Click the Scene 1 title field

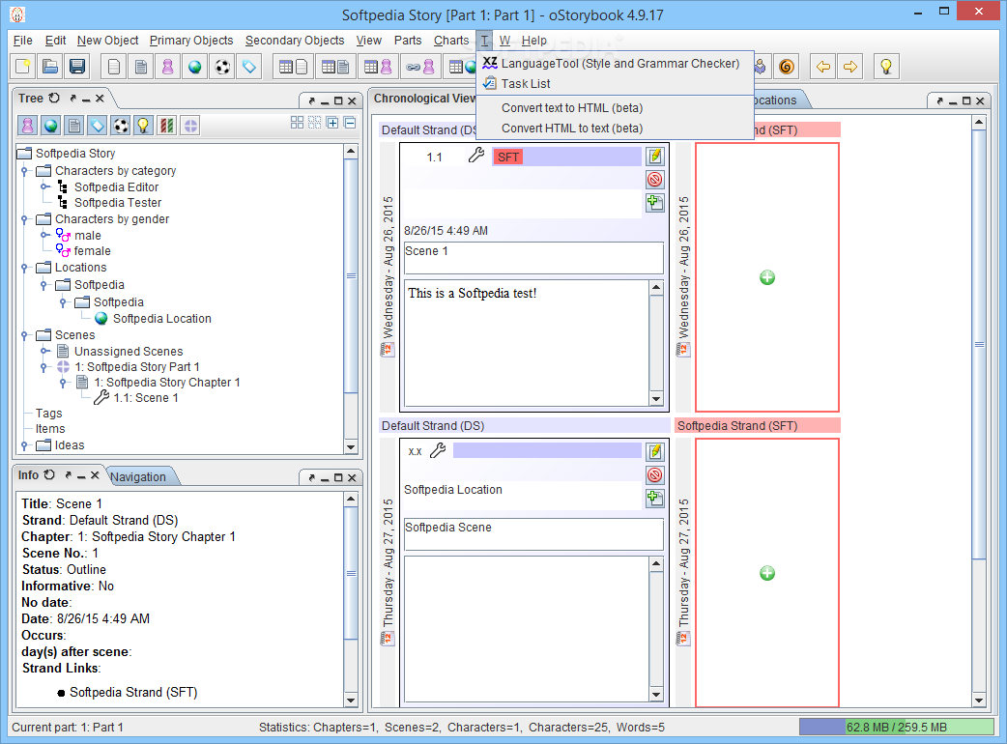533,257
